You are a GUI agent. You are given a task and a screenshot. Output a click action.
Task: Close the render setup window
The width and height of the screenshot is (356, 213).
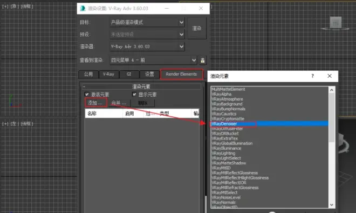pos(201,9)
